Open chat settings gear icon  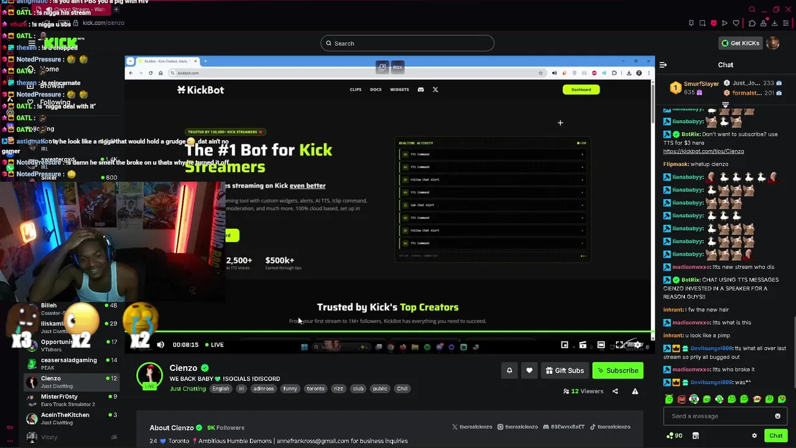[754, 436]
